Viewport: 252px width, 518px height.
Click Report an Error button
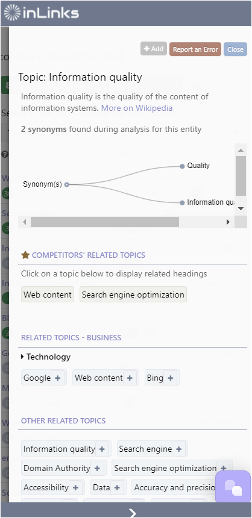195,49
